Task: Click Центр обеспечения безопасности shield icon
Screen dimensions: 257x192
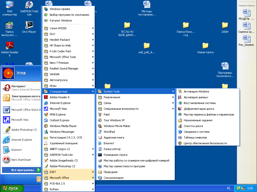Action: [180, 143]
